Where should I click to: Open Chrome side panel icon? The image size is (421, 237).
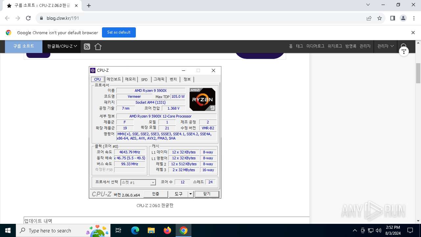click(392, 18)
